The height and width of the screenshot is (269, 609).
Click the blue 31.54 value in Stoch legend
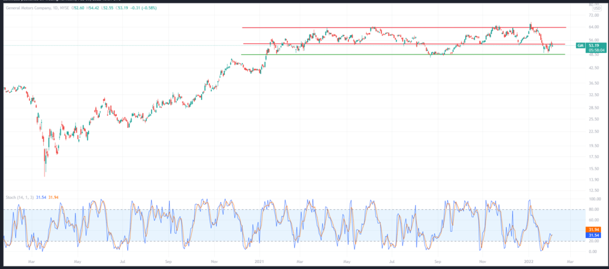(40, 197)
